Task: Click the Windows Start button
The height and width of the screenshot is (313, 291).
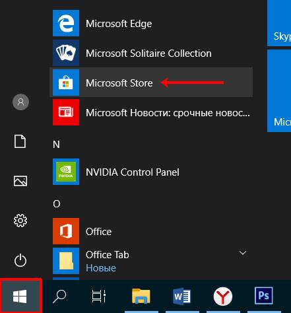Action: 20,296
